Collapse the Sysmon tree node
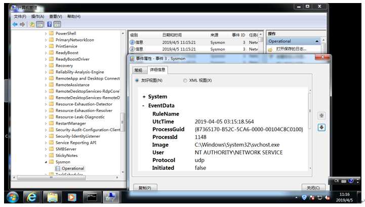 [46, 162]
